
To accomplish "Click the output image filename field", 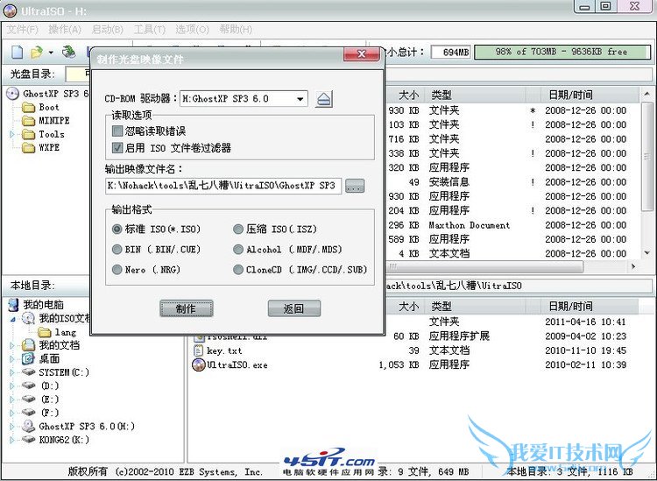I will [x=223, y=186].
